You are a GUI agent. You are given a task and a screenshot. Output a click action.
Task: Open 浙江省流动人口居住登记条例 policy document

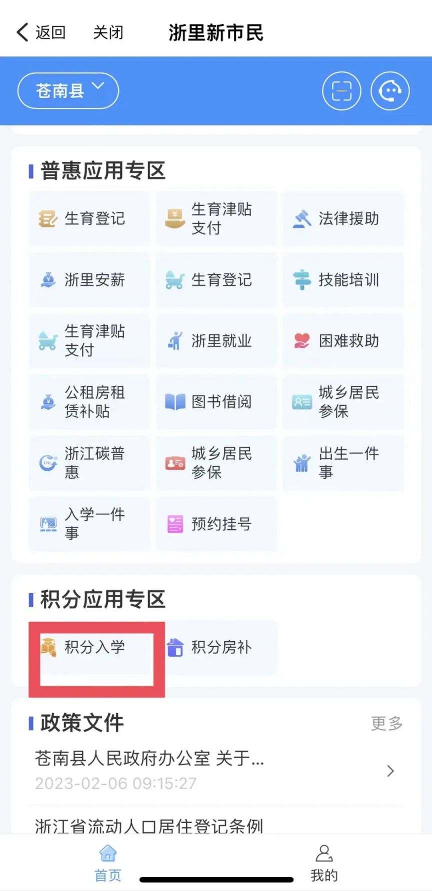click(149, 826)
